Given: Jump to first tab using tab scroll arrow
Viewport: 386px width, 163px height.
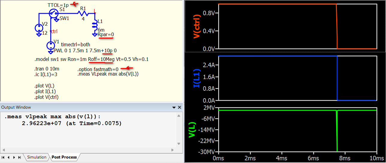Looking at the screenshot, I should (x=3, y=157).
